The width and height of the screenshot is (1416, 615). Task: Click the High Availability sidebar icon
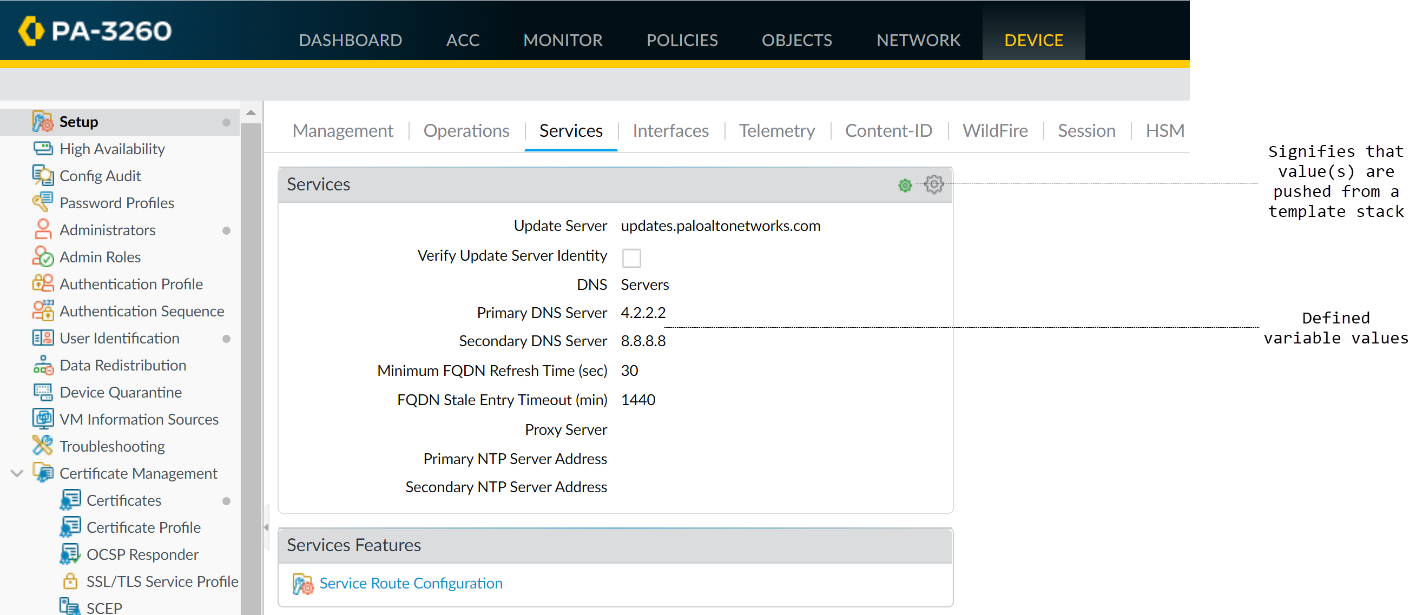pos(42,149)
